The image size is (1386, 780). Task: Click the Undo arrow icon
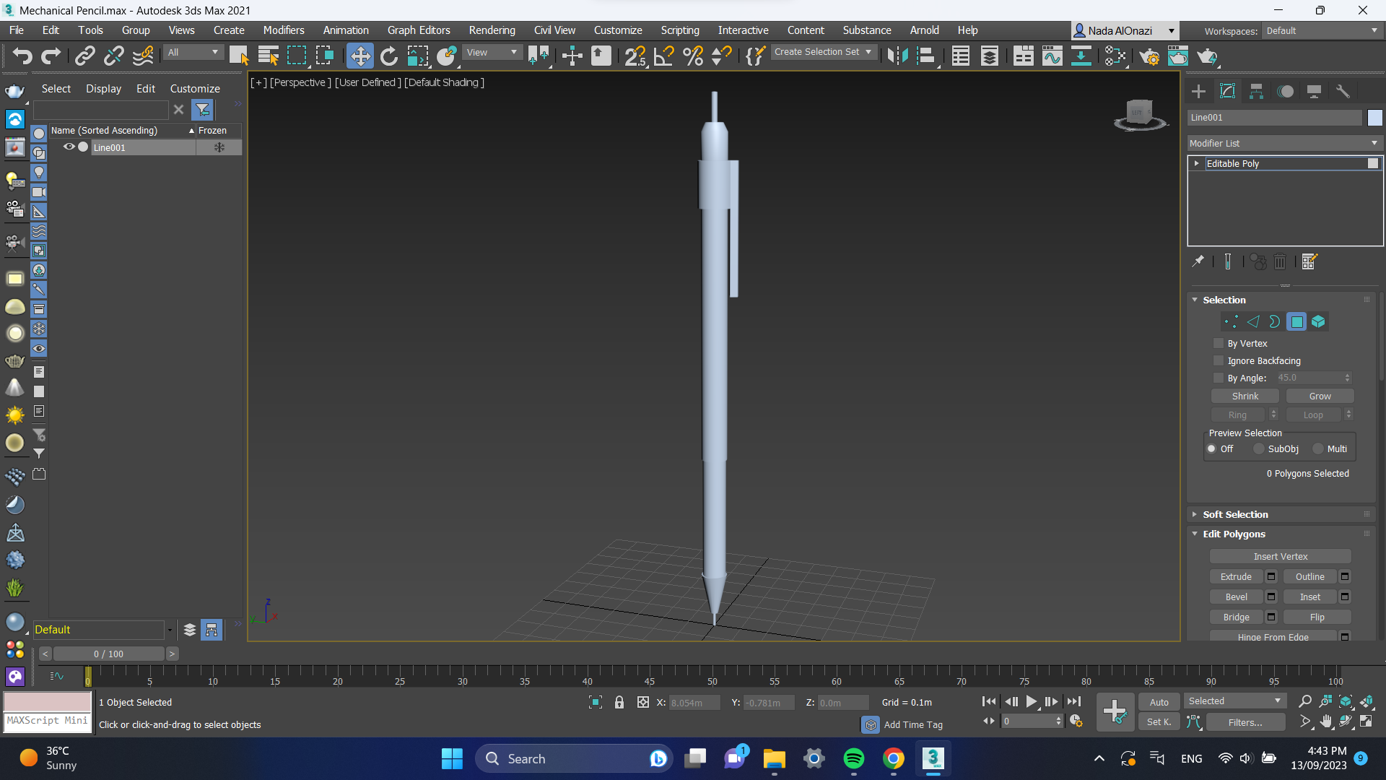[x=22, y=56]
